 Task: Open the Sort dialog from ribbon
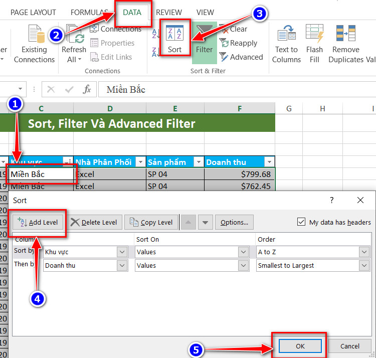[174, 39]
